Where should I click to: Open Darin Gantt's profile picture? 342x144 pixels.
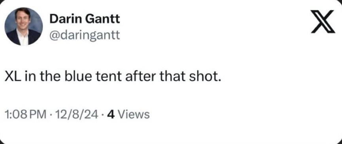(24, 26)
